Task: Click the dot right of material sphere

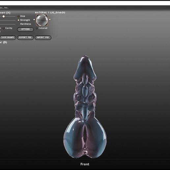Action: pos(50,20)
